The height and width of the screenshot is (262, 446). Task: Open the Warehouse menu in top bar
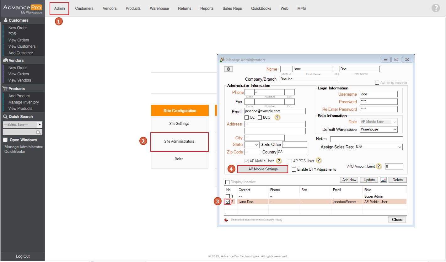point(159,8)
